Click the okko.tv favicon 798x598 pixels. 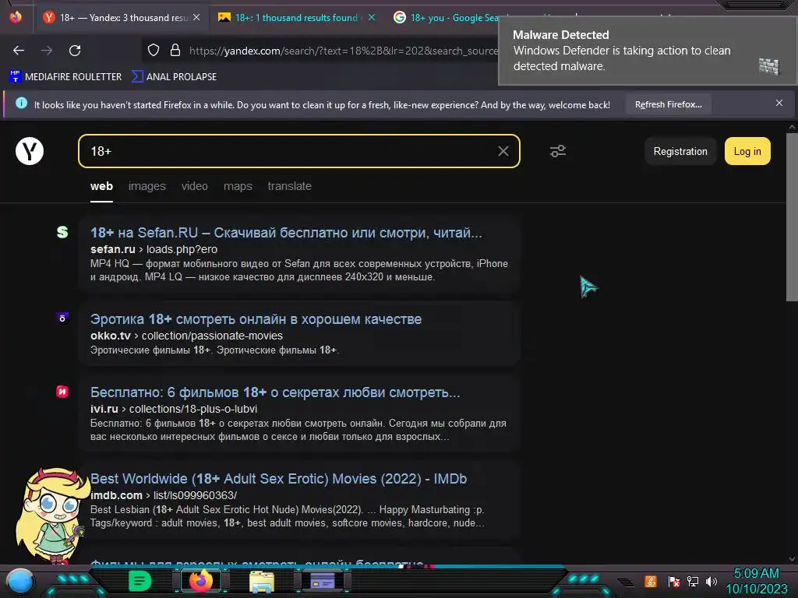click(62, 318)
